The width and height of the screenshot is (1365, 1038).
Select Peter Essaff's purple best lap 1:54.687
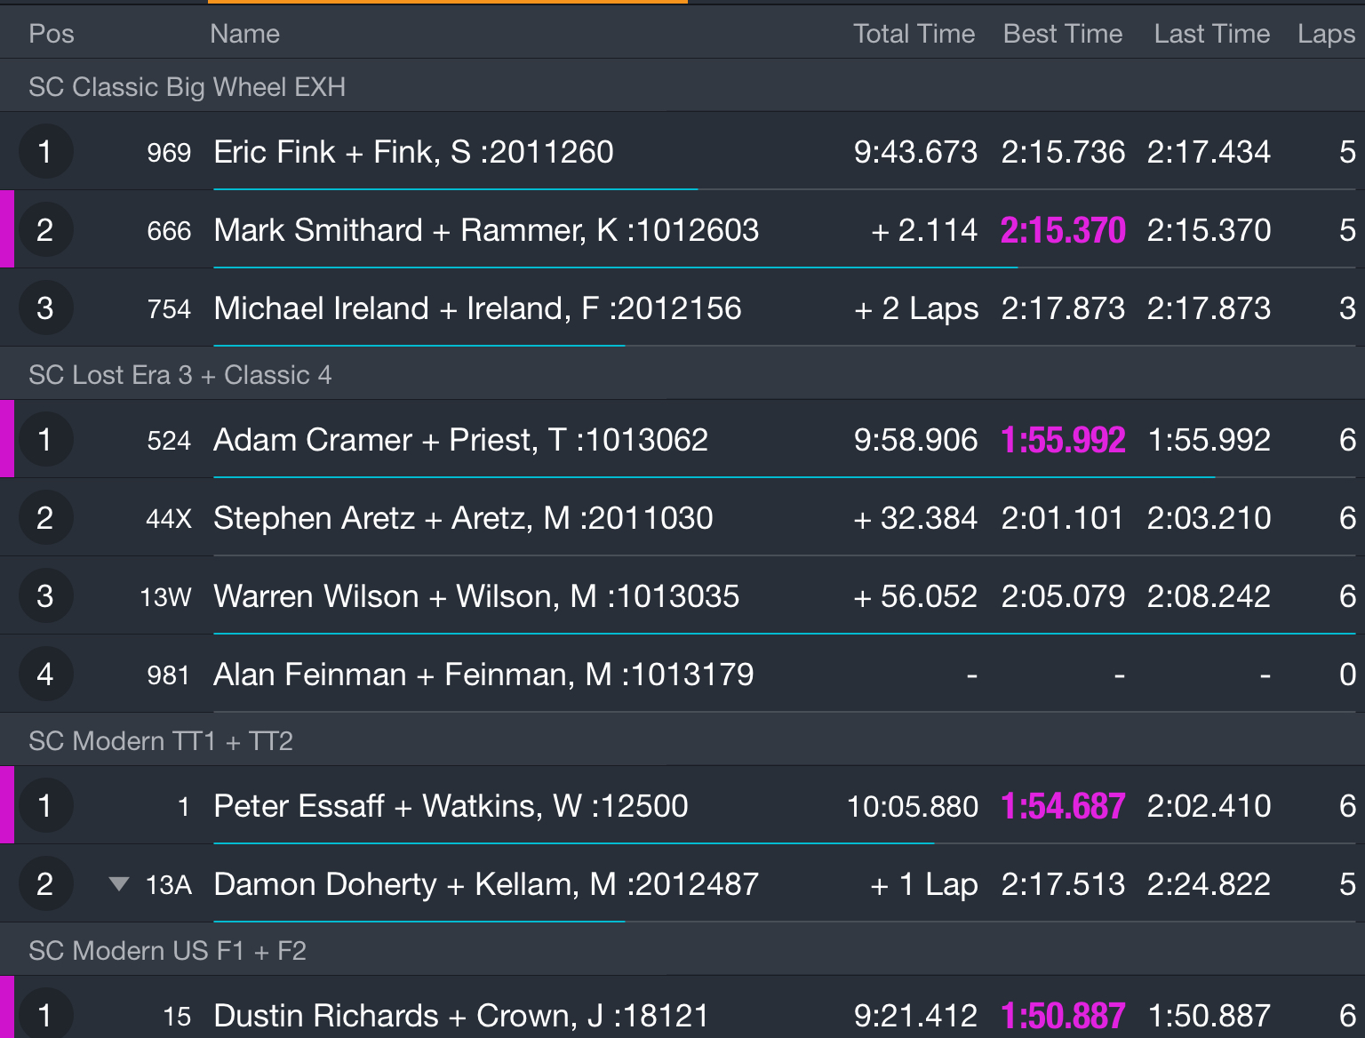pyautogui.click(x=1063, y=806)
